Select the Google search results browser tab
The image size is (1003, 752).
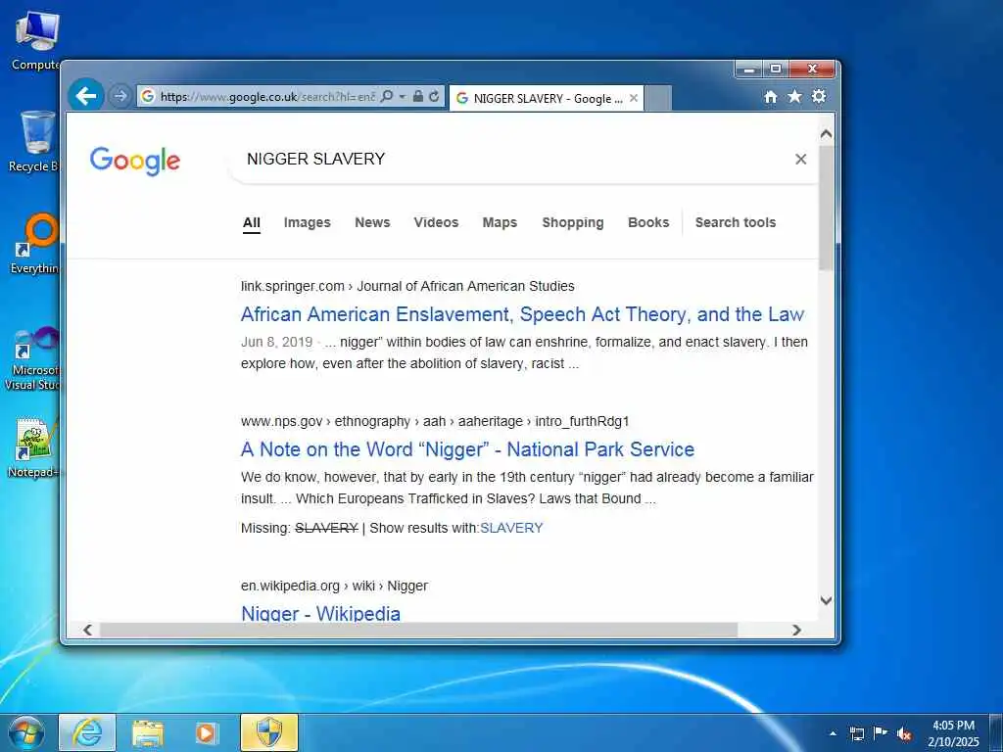click(x=547, y=98)
